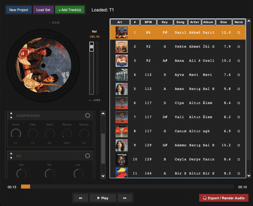This screenshot has width=253, height=206.
Task: Move EQ module up arrow
Action: tap(11, 154)
